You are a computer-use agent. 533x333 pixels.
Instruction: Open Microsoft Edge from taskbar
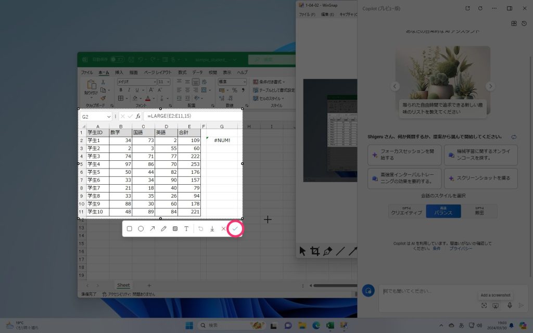point(316,325)
